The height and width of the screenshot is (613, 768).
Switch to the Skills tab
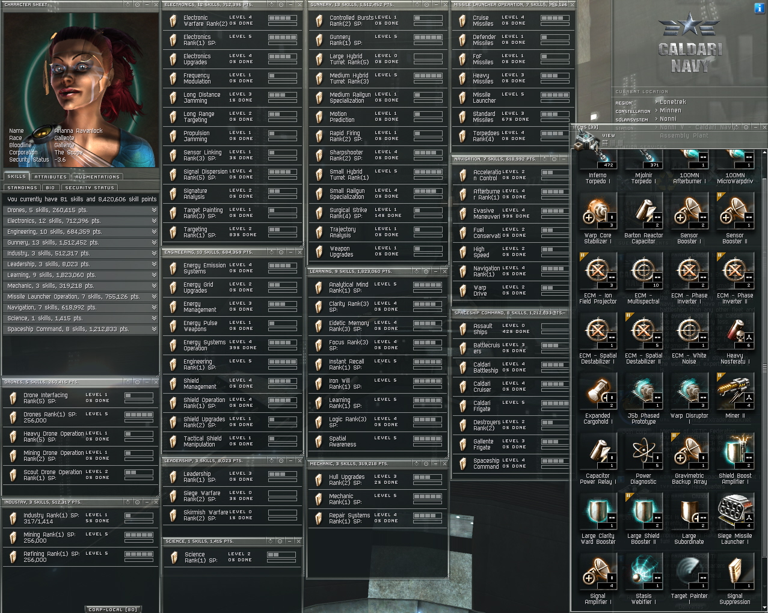tap(17, 177)
